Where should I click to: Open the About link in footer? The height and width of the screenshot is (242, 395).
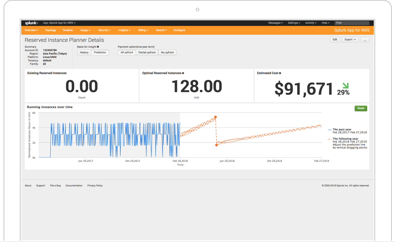click(28, 186)
